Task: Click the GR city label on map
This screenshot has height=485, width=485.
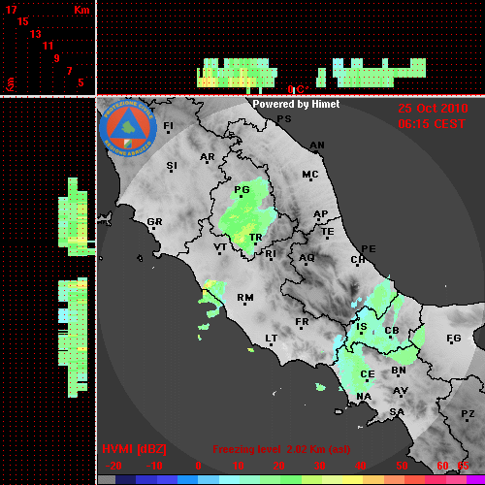Action: pos(154,222)
